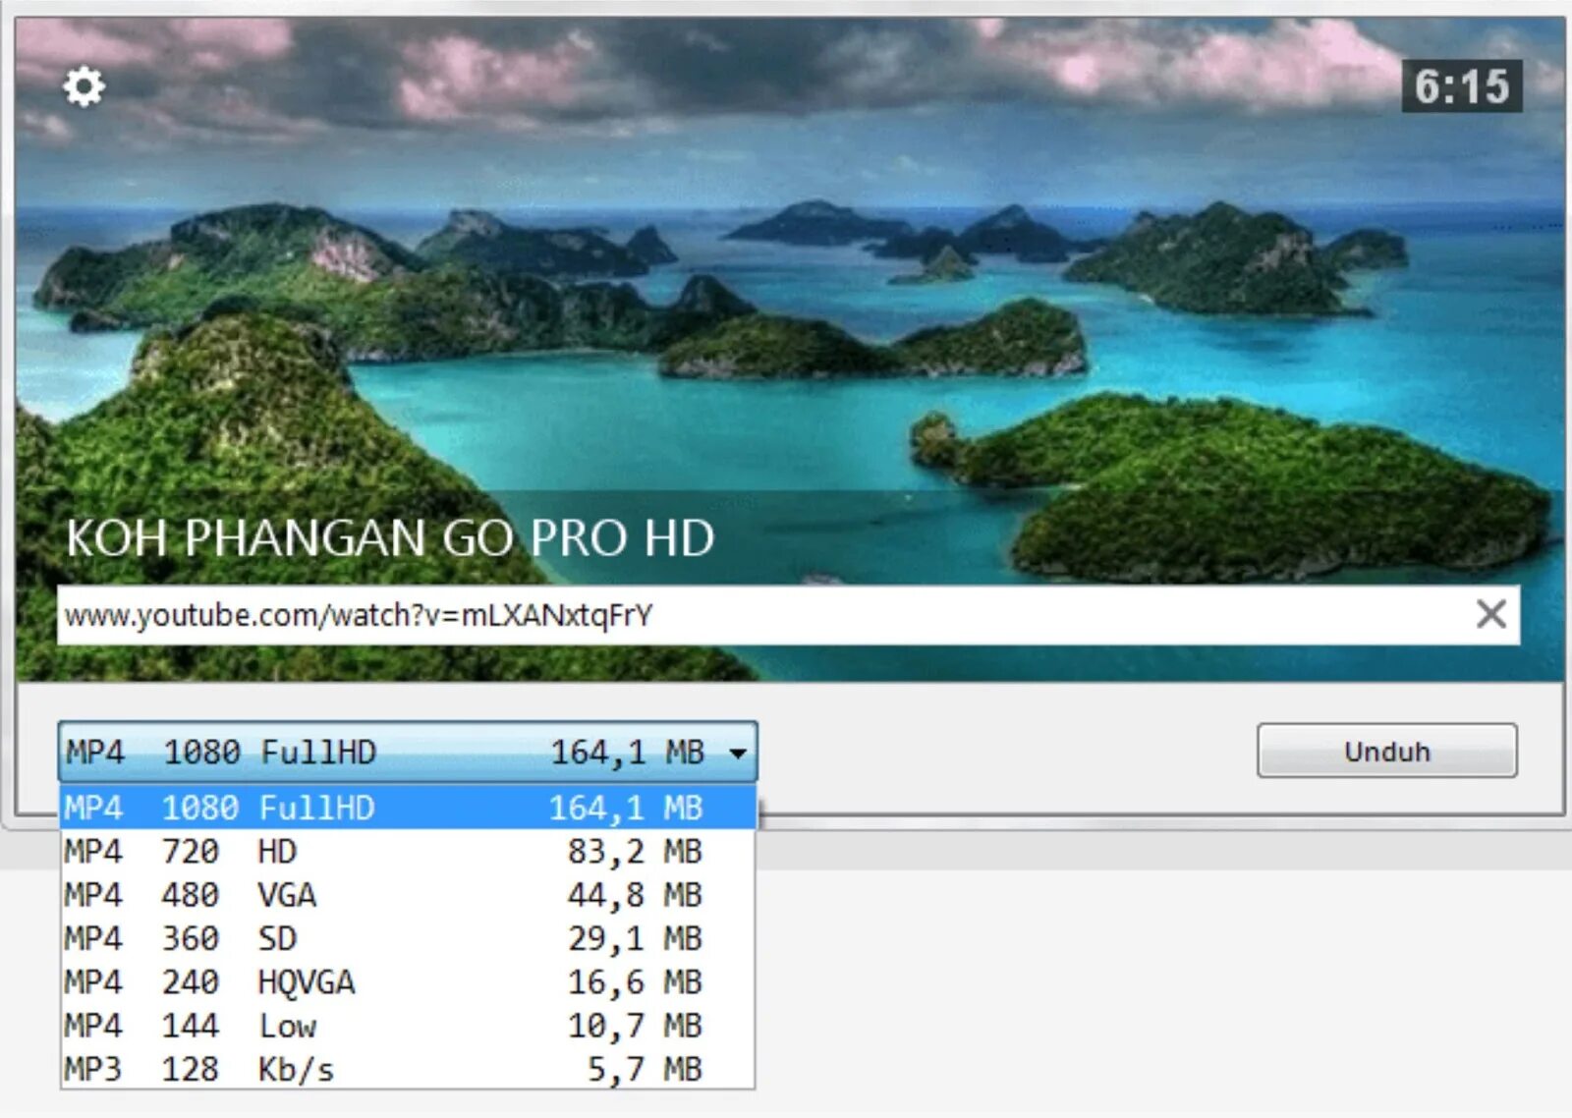Collapse the format dropdown using its arrow

click(738, 754)
